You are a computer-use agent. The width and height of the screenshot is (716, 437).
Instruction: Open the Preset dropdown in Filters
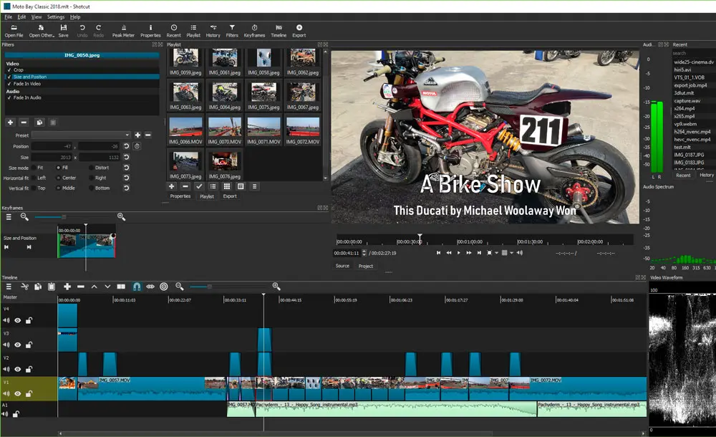click(x=81, y=135)
